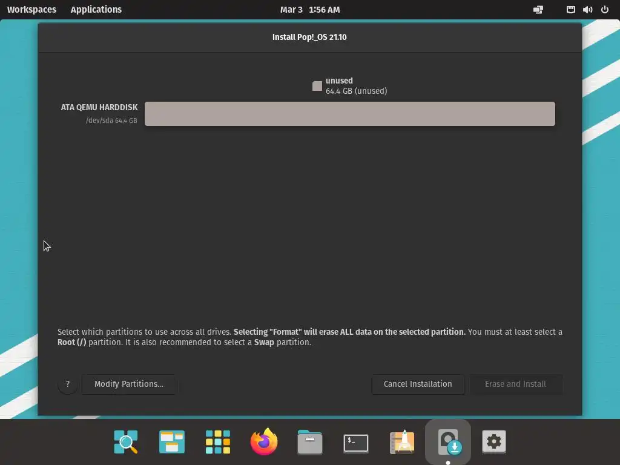Select the unused 64.4 GB partition bar

(349, 114)
